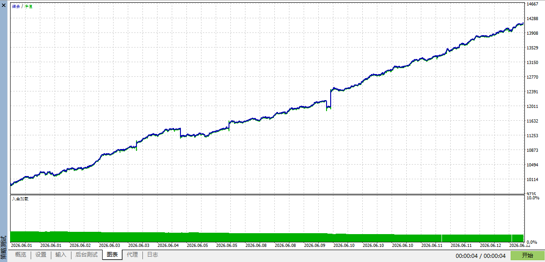This screenshot has height=262, width=545.
Task: Show the 日志 tab
Action: coord(152,255)
